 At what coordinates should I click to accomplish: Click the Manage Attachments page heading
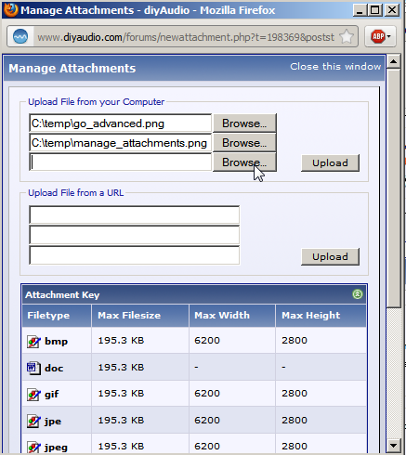[72, 68]
